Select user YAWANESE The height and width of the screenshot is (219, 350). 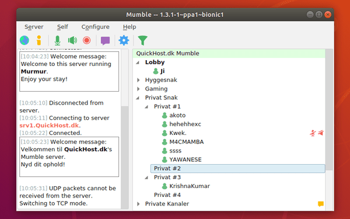(x=185, y=159)
